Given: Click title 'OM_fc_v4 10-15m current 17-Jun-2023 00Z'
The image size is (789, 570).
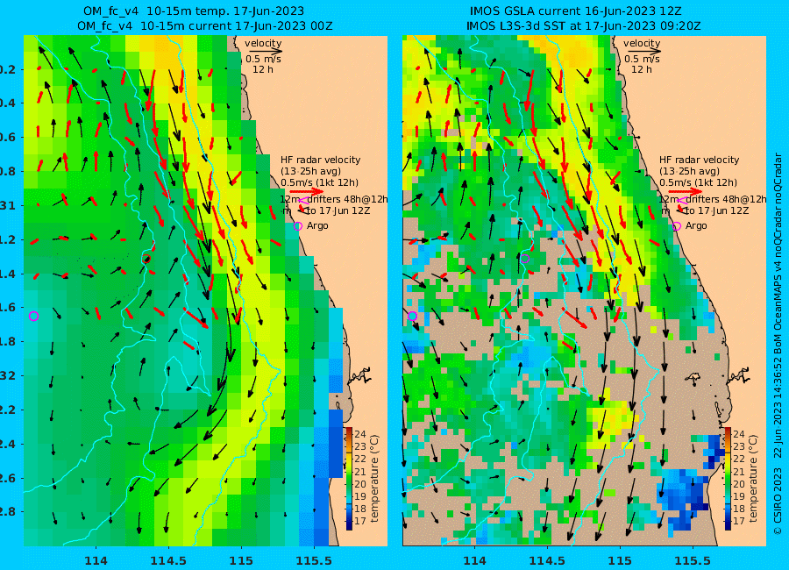Looking at the screenshot, I should (205, 25).
